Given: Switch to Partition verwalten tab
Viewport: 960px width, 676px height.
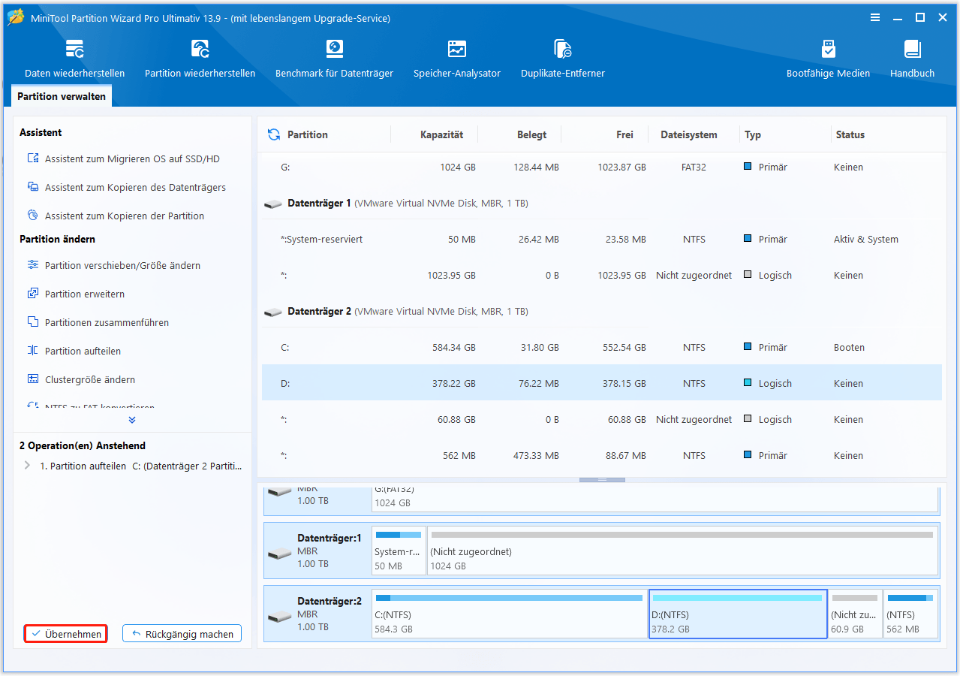Looking at the screenshot, I should coord(62,96).
